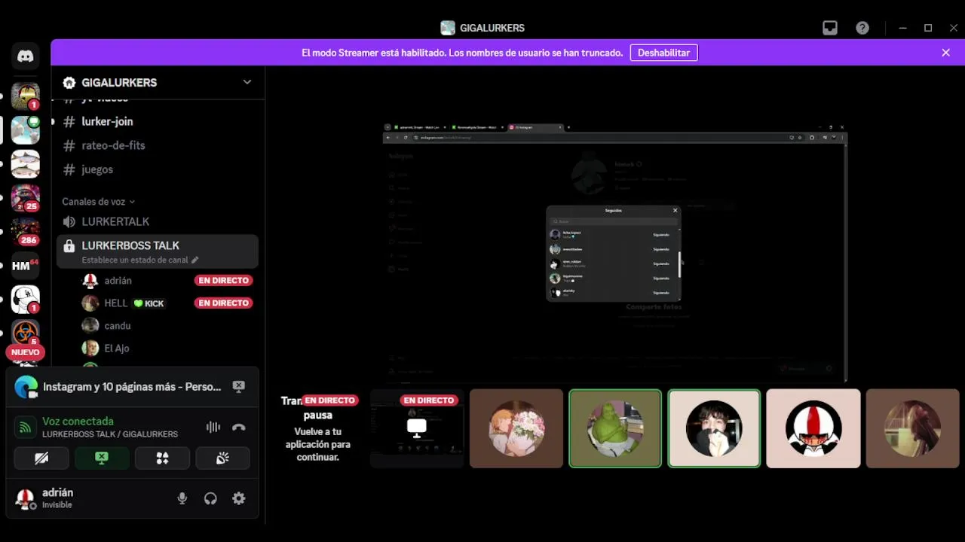The image size is (965, 542).
Task: Select user adrián in voice channel list
Action: [118, 280]
